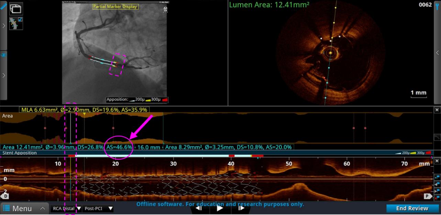The width and height of the screenshot is (441, 215).
Task: Click the add bookmark flag icon
Action: tap(437, 177)
